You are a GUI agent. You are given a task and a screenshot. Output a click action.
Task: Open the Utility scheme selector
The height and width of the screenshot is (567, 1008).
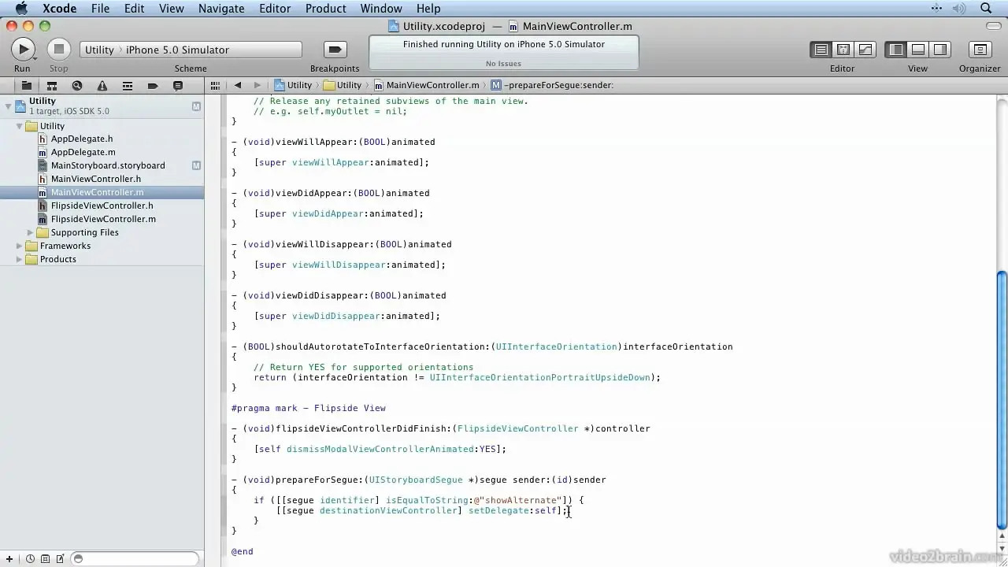pos(99,50)
